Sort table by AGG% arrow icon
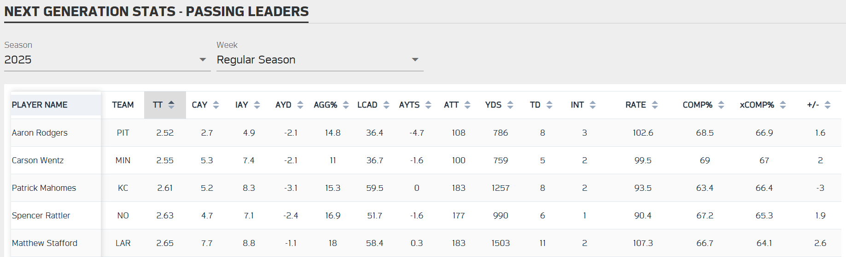846x257 pixels. (346, 105)
